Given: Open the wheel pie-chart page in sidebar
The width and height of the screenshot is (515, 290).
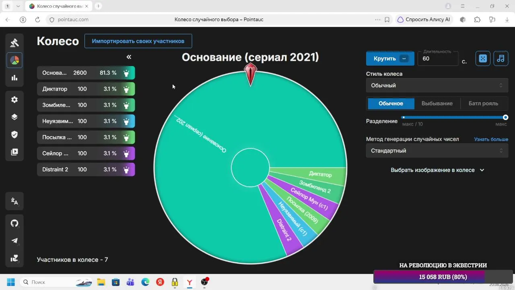Looking at the screenshot, I should 14,60.
